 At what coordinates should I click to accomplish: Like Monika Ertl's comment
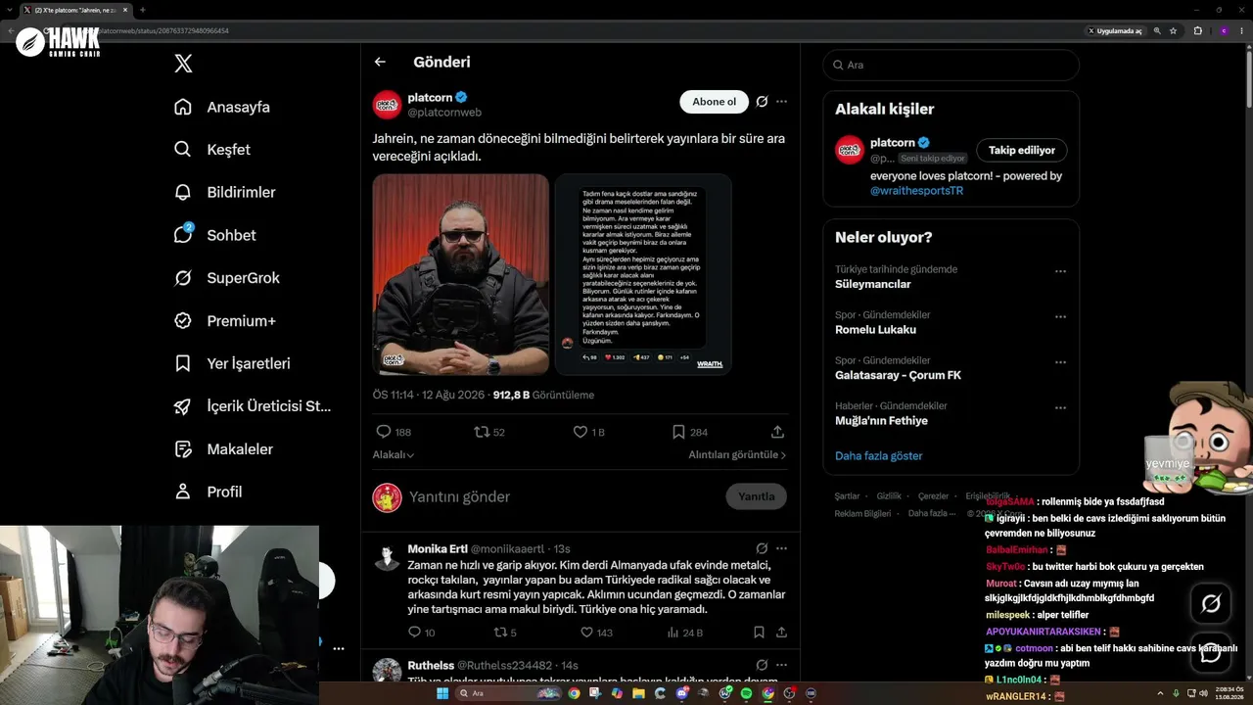(596, 633)
